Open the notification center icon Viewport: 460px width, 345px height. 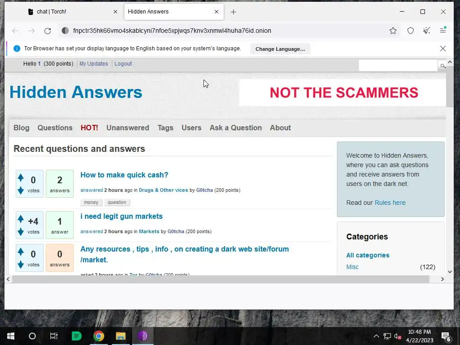pyautogui.click(x=446, y=336)
